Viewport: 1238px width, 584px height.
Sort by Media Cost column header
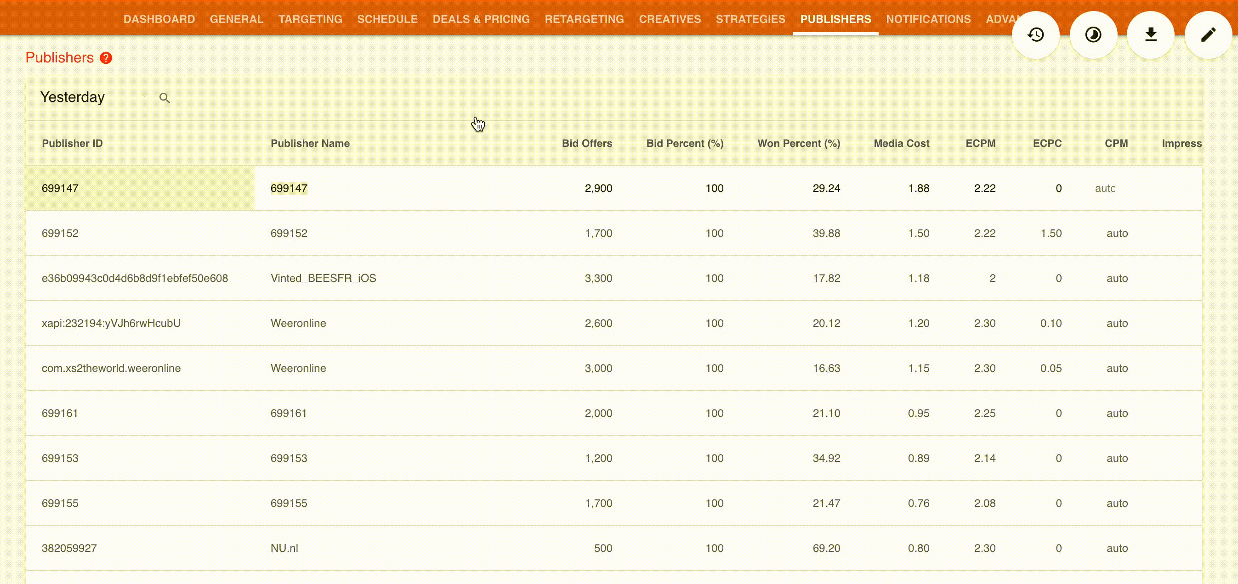tap(901, 143)
